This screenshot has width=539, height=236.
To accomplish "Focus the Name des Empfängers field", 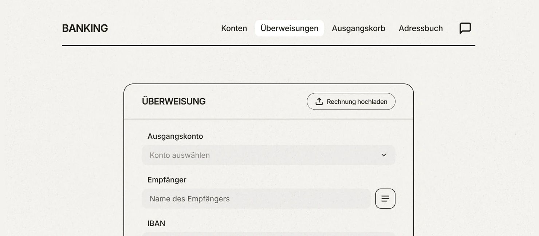I will [256, 199].
